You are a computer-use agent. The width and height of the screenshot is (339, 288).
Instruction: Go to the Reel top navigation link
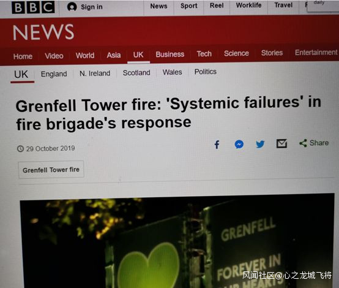click(x=217, y=6)
